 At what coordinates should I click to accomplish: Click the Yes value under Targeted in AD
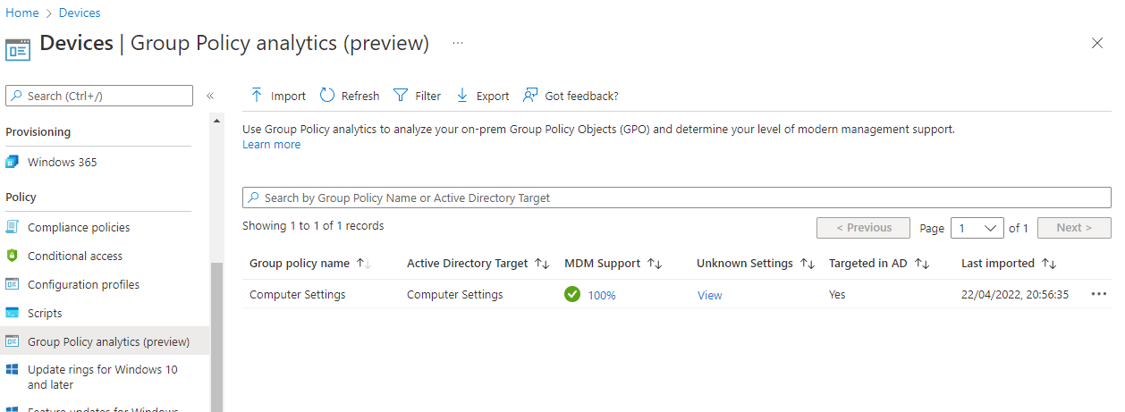click(838, 294)
